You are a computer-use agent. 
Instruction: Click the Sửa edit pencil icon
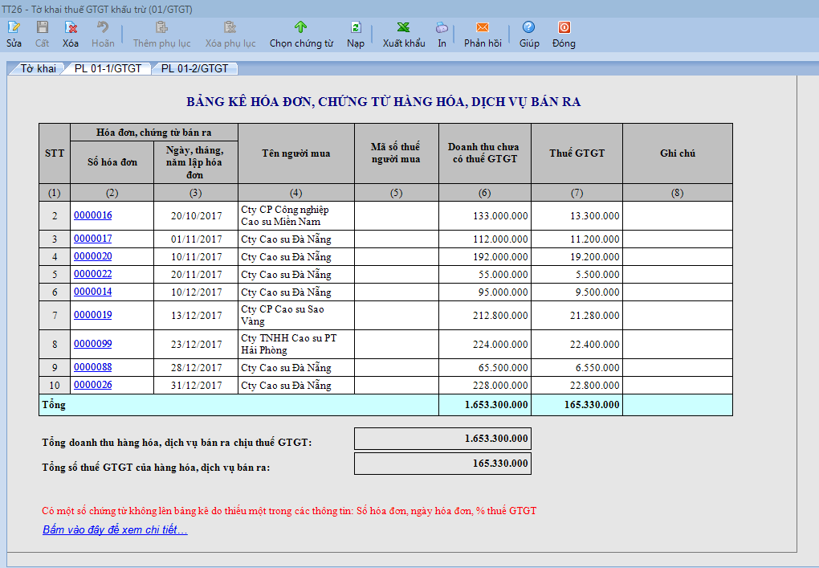(14, 27)
